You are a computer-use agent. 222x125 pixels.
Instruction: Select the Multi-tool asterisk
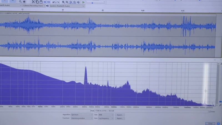[x=24, y=2]
